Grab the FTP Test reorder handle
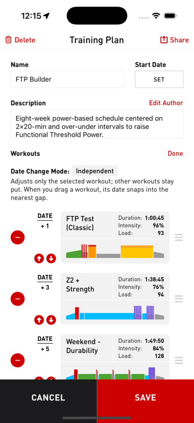 (x=179, y=238)
